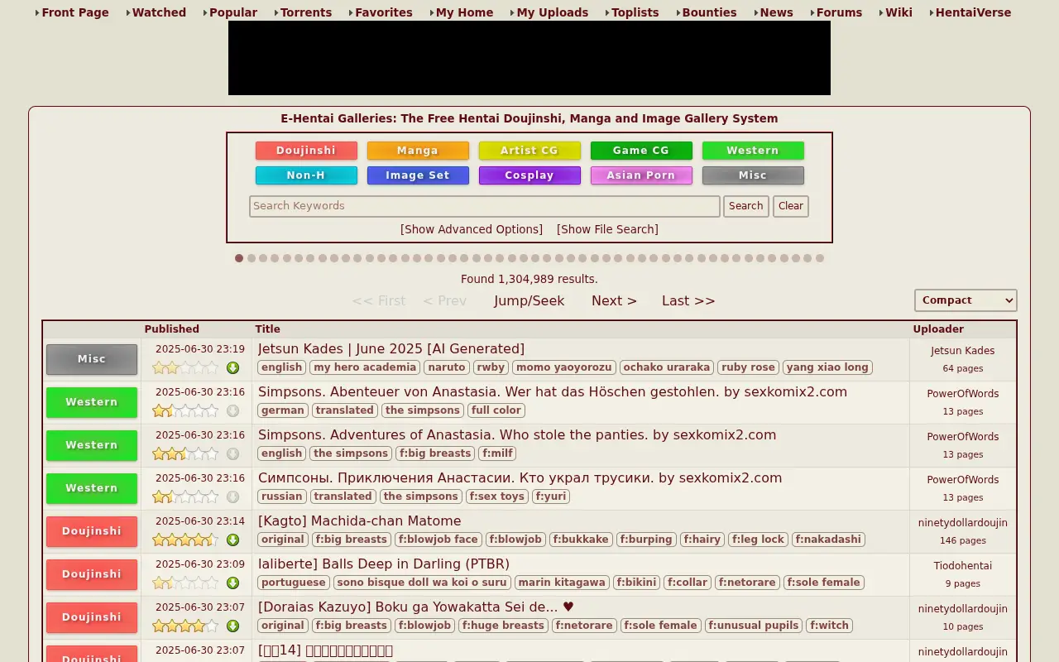Viewport: 1059px width, 662px height.
Task: Click the last page dot in the dot row
Action: 820,258
